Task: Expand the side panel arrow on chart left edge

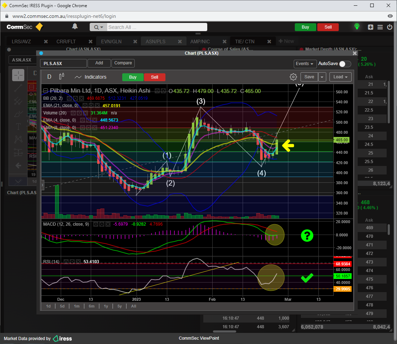Action: pyautogui.click(x=42, y=185)
